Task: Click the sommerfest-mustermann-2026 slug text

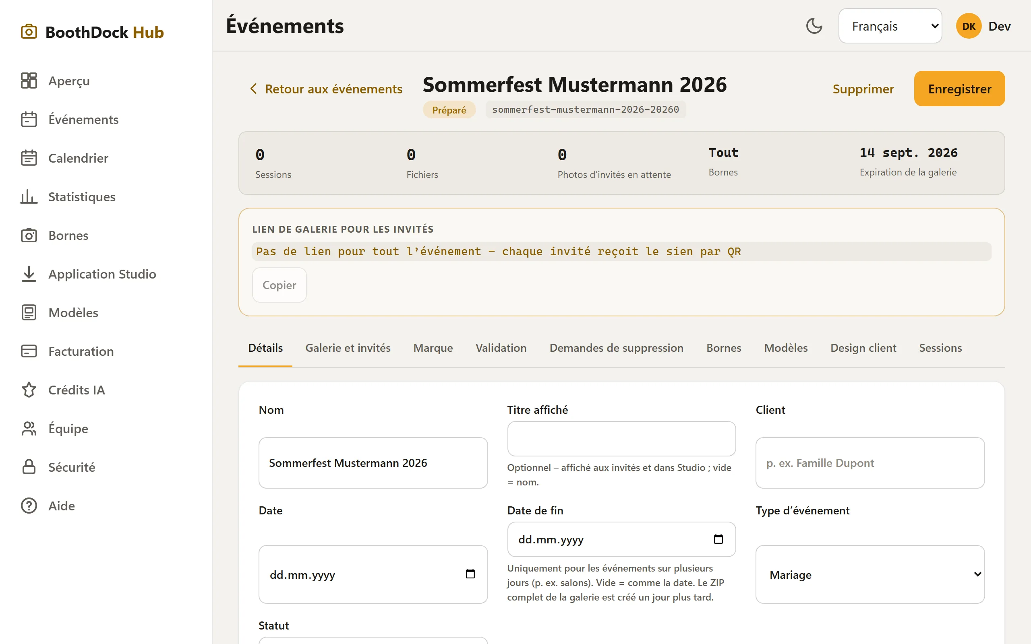Action: [585, 109]
